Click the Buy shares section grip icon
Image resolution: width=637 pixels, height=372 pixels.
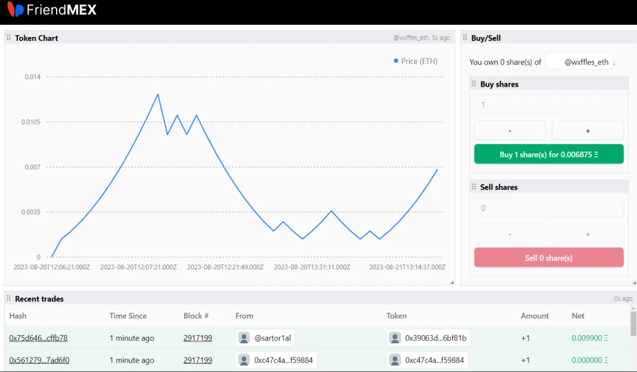point(474,83)
